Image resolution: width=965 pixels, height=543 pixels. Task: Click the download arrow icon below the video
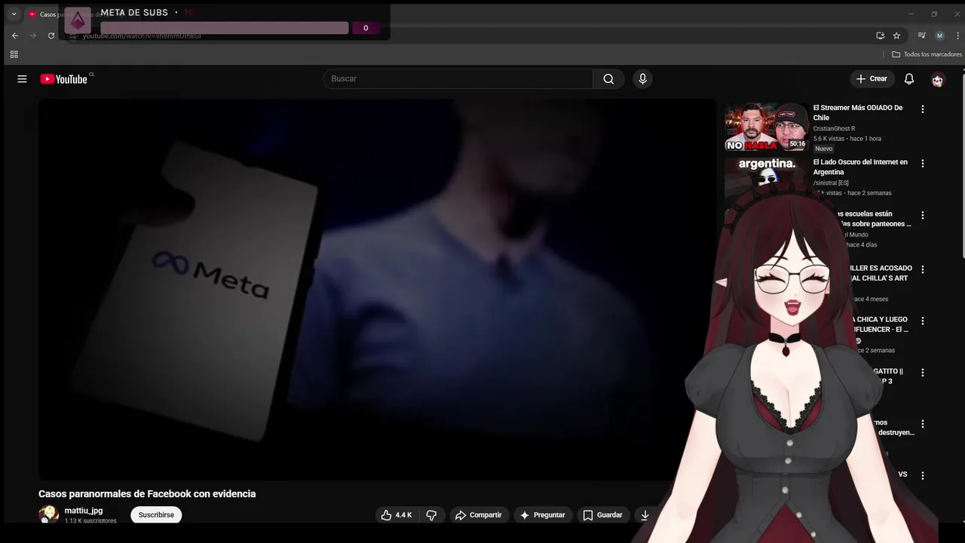tap(645, 515)
